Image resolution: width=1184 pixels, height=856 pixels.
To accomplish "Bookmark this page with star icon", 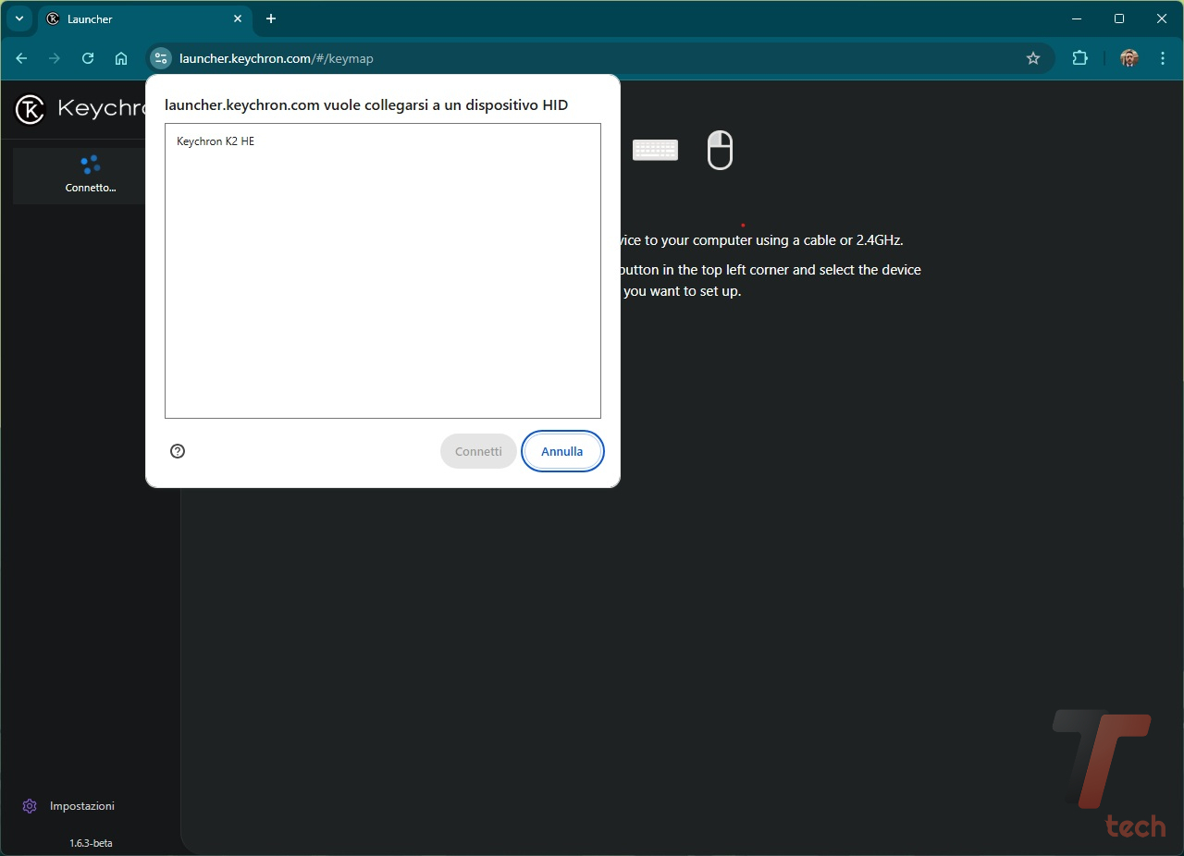I will (1033, 58).
